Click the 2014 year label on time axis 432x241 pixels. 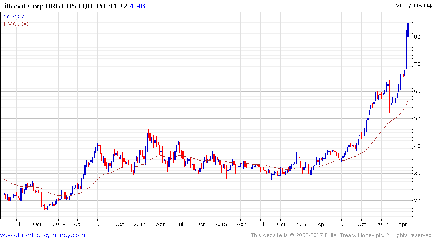pyautogui.click(x=140, y=224)
